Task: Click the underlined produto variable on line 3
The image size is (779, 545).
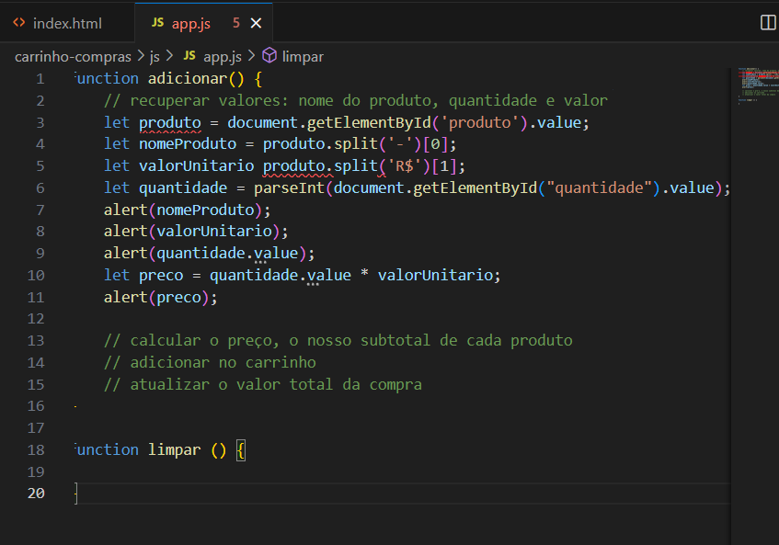Action: [170, 122]
